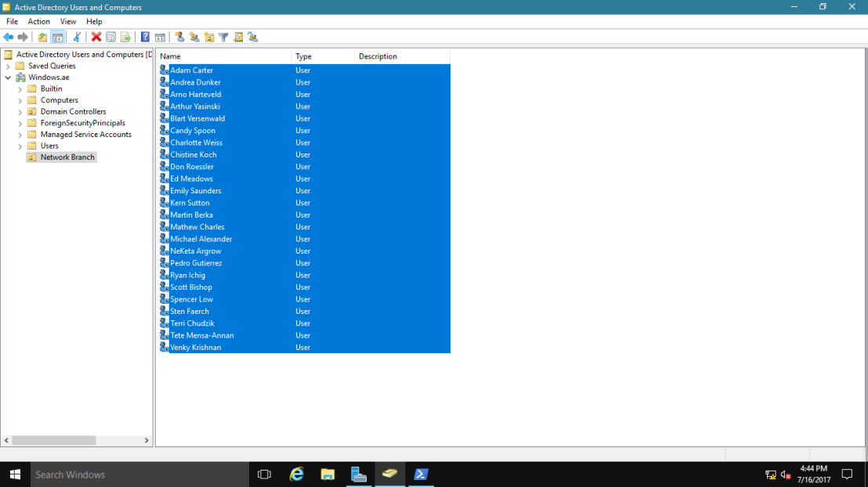Open the Action menu
This screenshot has height=487, width=868.
(x=38, y=22)
